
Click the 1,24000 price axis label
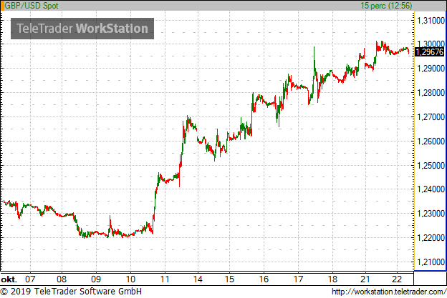[431, 189]
